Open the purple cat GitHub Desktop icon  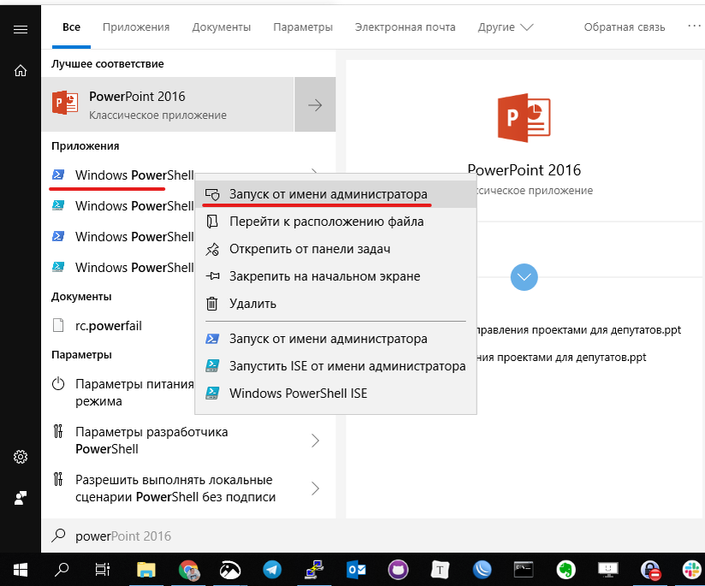[398, 570]
